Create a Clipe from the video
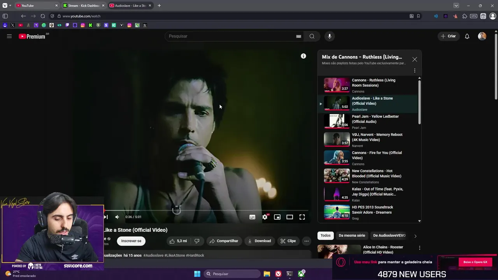Screen dimensions: 498x280 (288, 241)
